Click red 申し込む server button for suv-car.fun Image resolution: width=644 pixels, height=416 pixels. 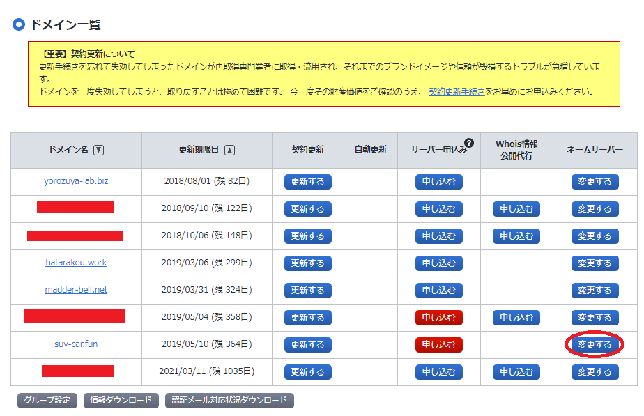[438, 345]
